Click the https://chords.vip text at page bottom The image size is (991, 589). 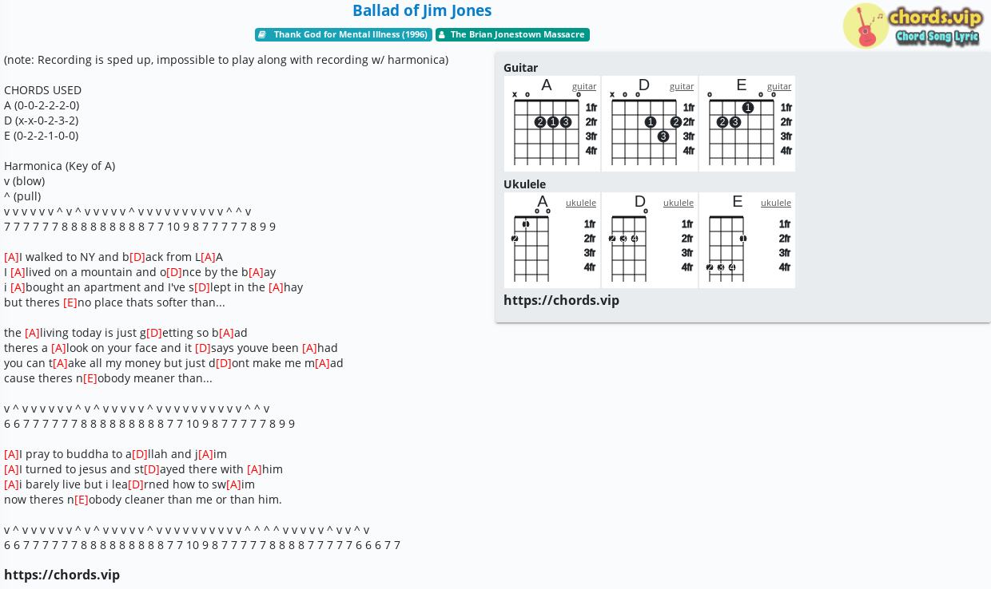62,575
